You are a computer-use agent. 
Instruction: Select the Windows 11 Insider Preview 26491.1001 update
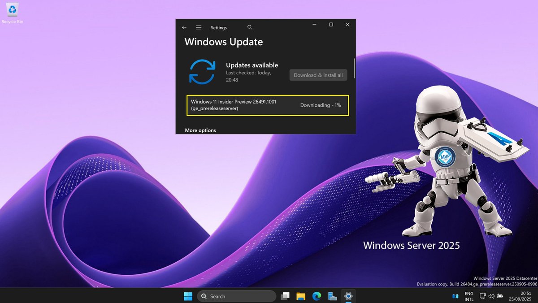click(268, 105)
